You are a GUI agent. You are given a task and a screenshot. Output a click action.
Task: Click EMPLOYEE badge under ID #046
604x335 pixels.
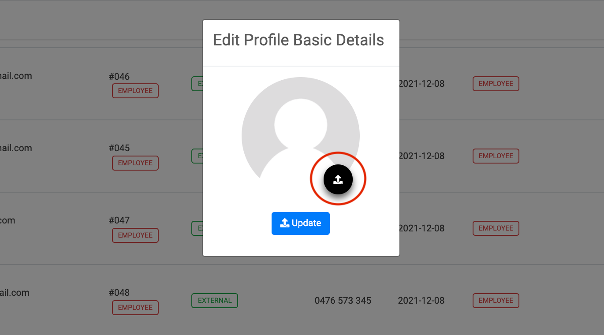135,91
